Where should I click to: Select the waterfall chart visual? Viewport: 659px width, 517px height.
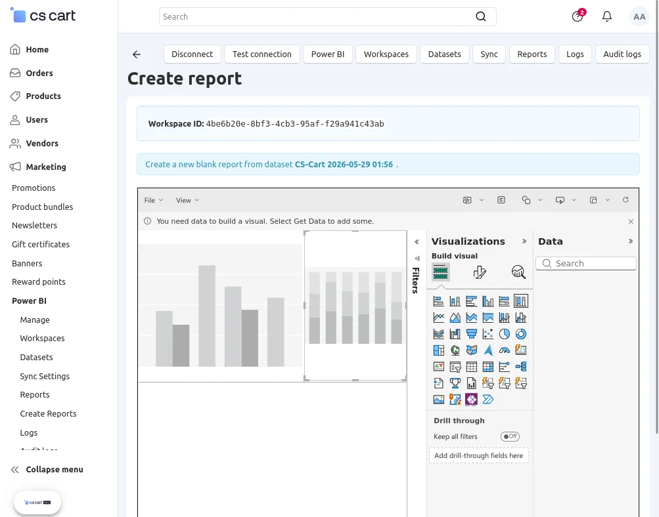click(455, 333)
